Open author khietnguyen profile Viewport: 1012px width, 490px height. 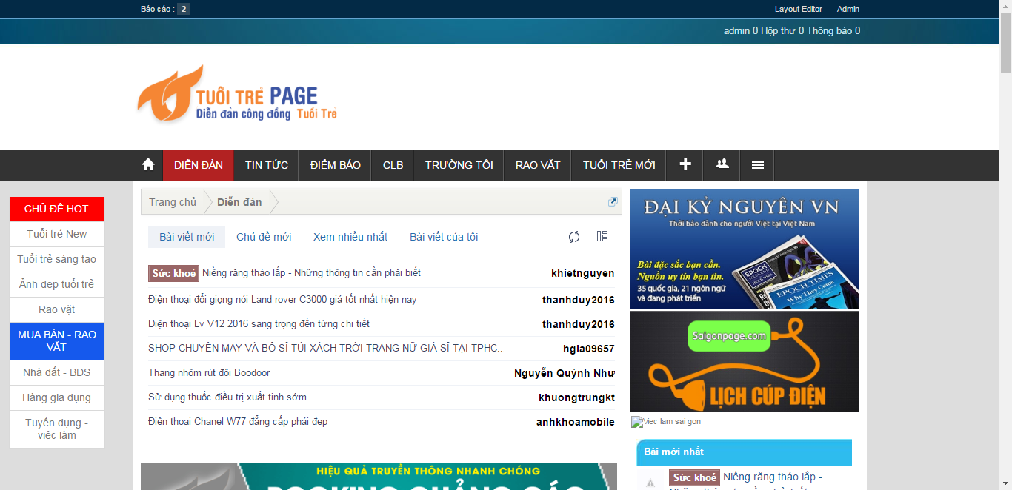[x=583, y=274]
